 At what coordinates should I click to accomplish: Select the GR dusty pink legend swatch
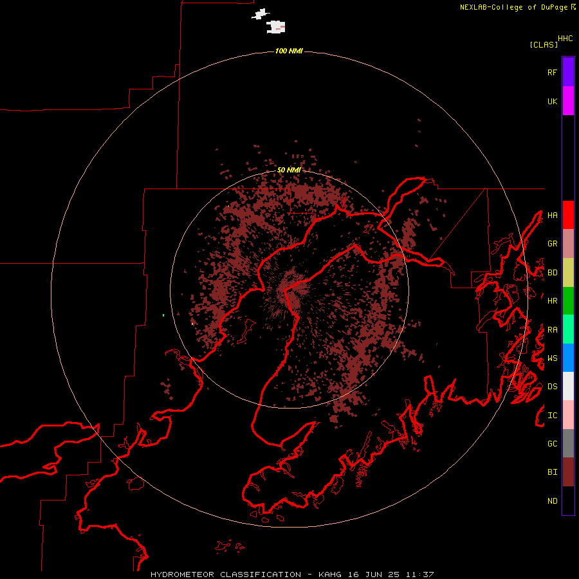pyautogui.click(x=568, y=244)
